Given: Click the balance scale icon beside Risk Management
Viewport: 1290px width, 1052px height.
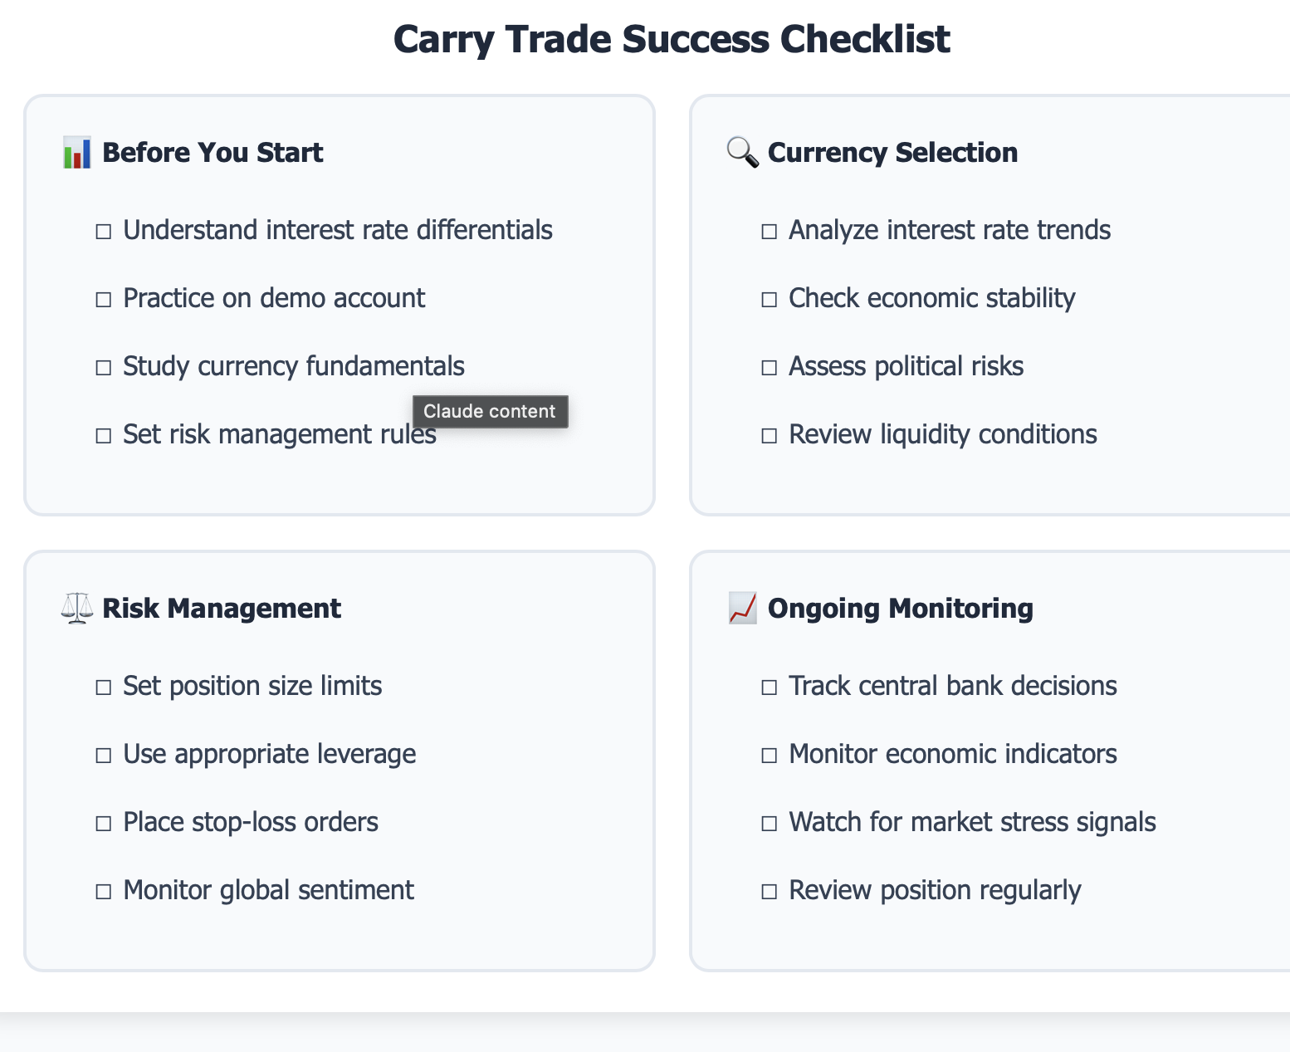Looking at the screenshot, I should tap(76, 609).
